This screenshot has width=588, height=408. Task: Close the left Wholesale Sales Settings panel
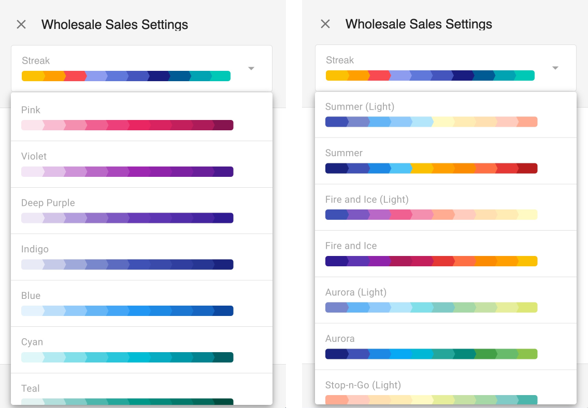tap(21, 24)
